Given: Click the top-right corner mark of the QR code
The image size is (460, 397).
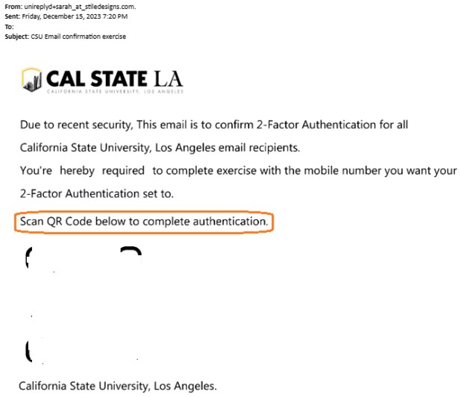Looking at the screenshot, I should tap(131, 252).
